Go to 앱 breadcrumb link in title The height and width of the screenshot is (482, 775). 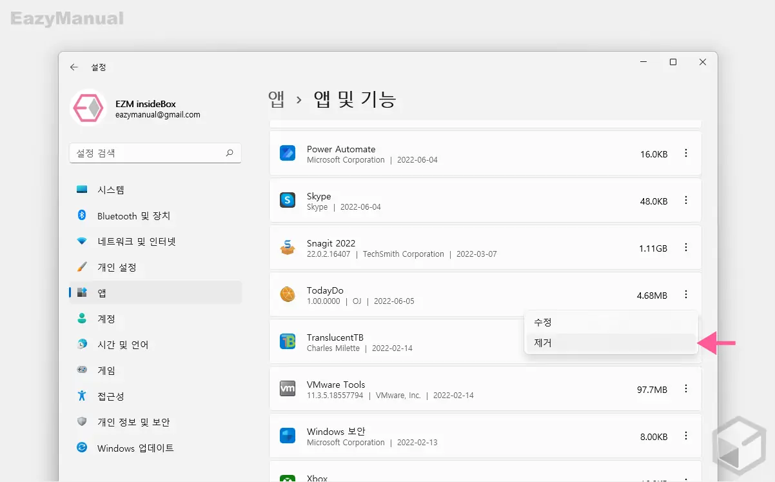pos(277,99)
